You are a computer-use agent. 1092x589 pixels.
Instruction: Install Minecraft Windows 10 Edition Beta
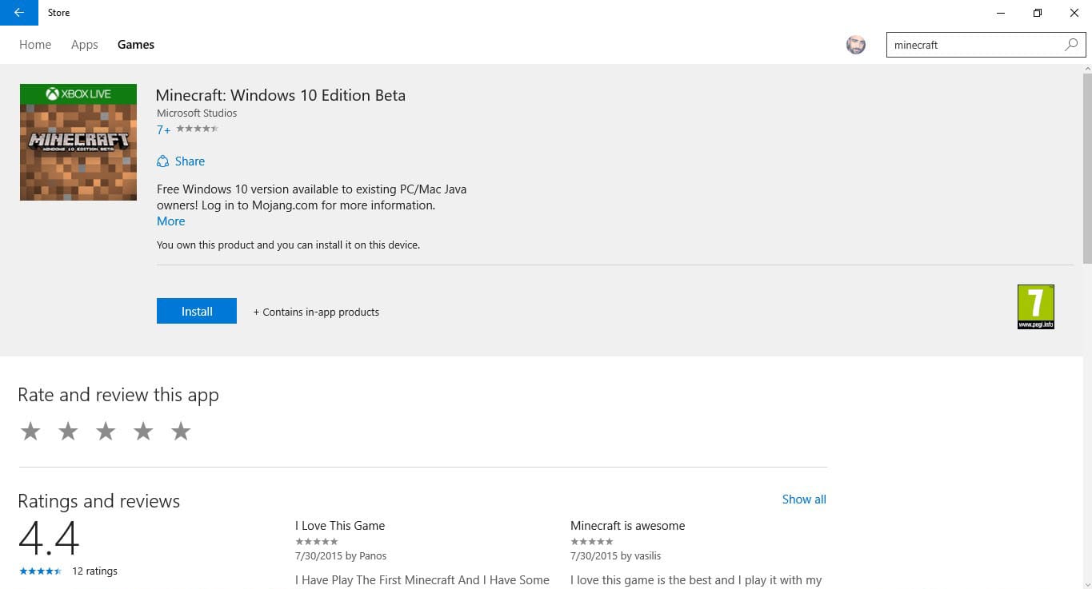(197, 311)
